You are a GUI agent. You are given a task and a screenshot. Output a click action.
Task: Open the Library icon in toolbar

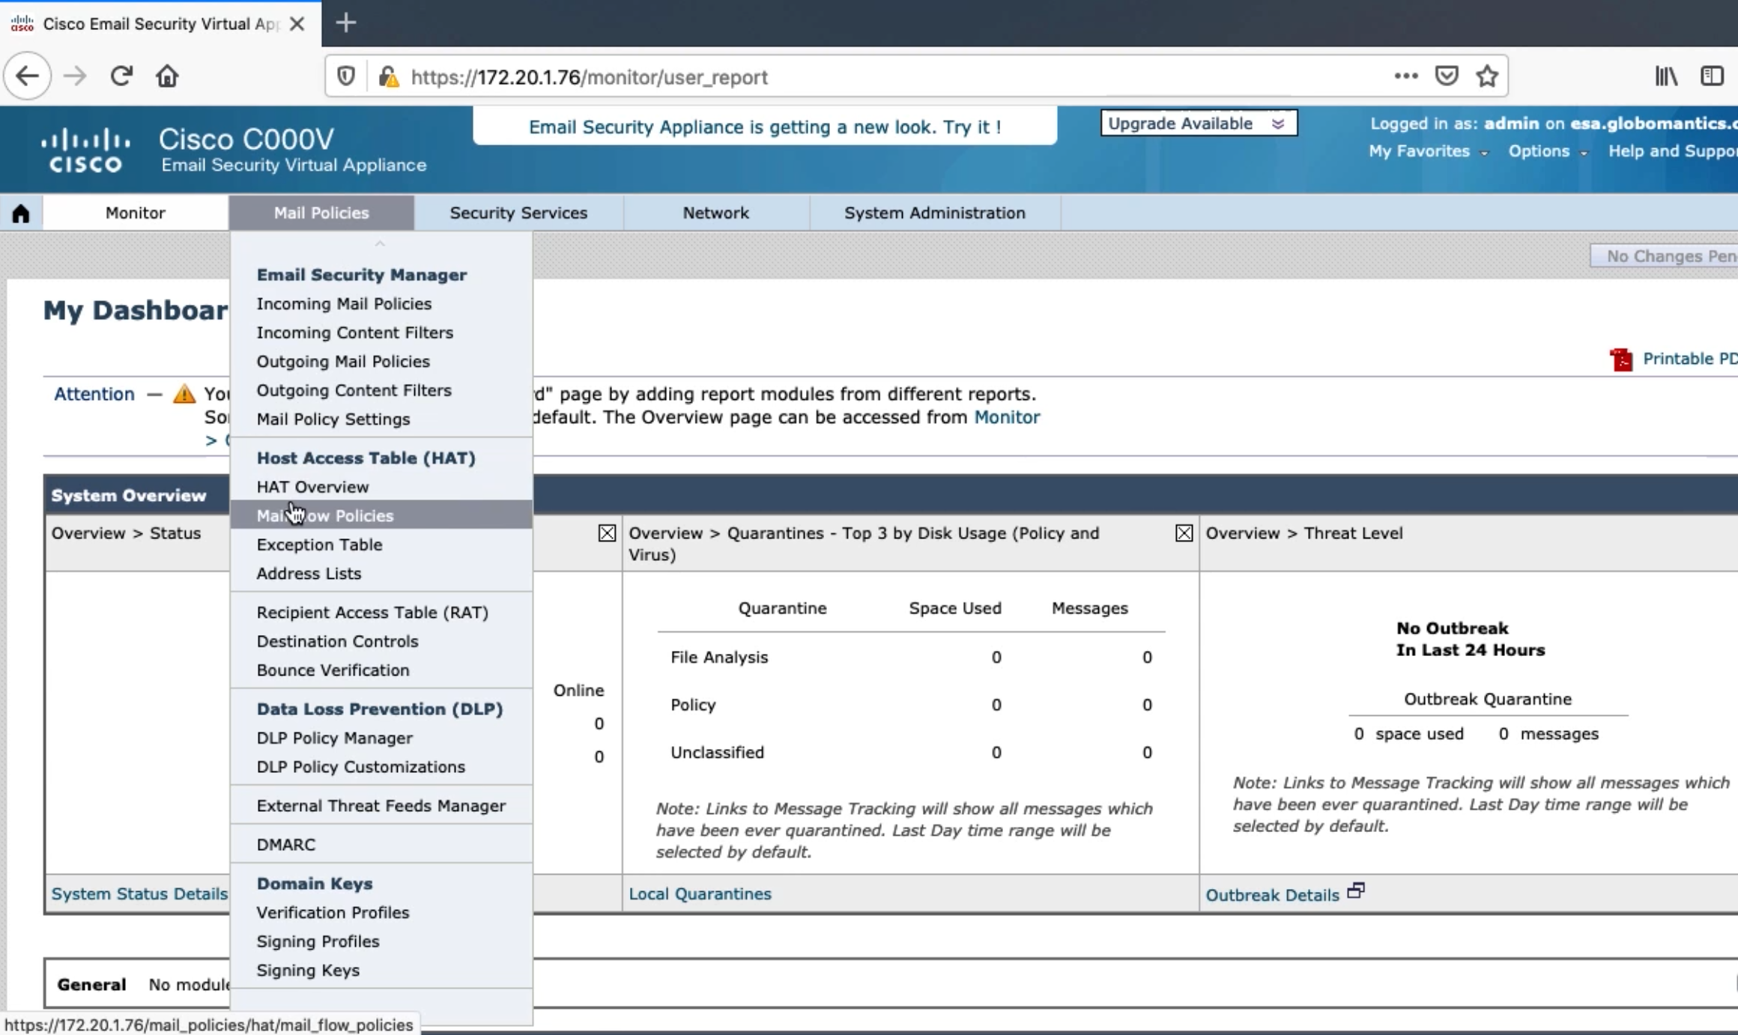point(1666,76)
